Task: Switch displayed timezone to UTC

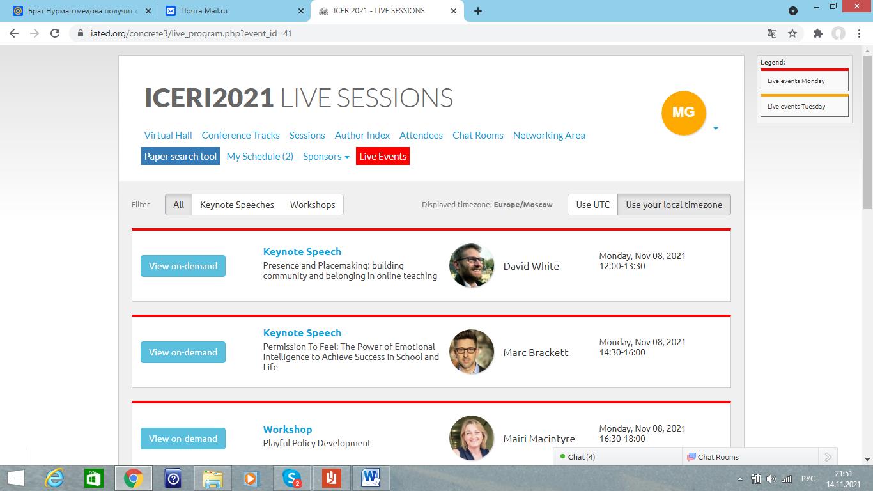Action: 592,205
